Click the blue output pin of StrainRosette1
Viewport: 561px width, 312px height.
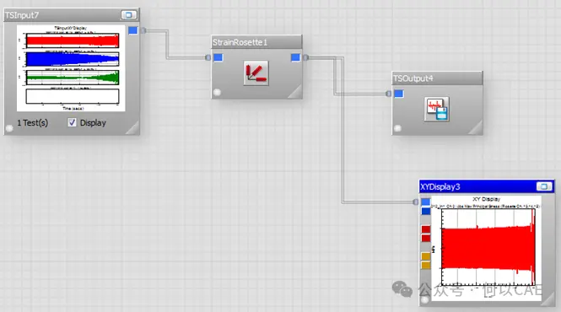coord(295,57)
